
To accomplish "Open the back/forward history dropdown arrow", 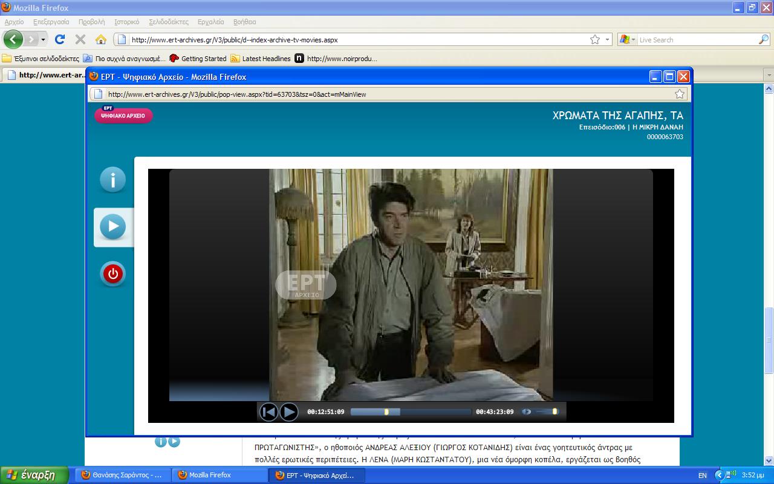I will coord(43,40).
